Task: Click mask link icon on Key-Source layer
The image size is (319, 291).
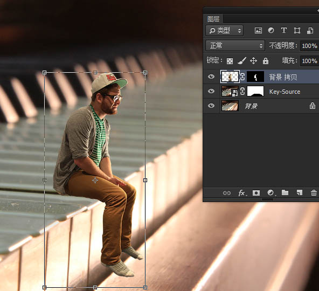Action: [242, 91]
